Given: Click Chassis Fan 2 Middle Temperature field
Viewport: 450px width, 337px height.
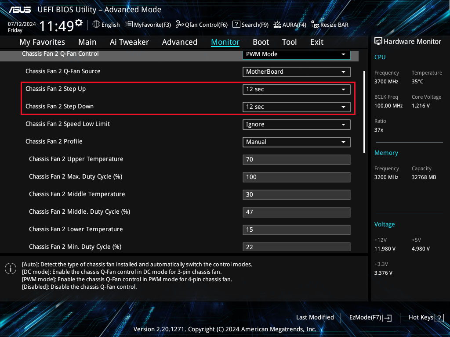Looking at the screenshot, I should (297, 194).
